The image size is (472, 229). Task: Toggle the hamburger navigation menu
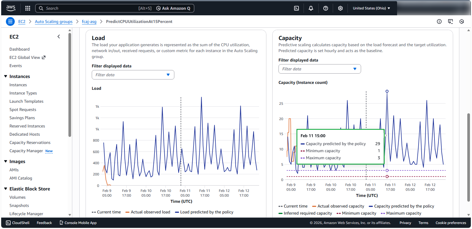[x=10, y=21]
